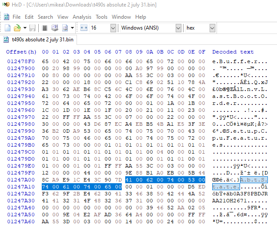The height and width of the screenshot is (225, 277).
Task: Click the Decoded text column header
Action: tap(233, 52)
